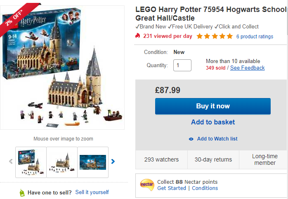
Task: Click the red flame viewed icon
Action: [138, 36]
